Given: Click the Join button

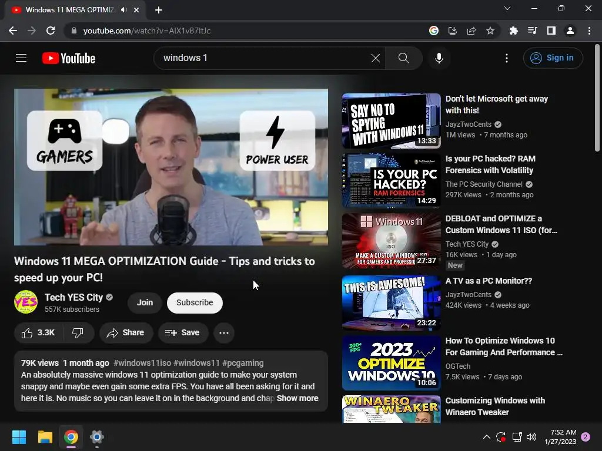Looking at the screenshot, I should point(145,302).
